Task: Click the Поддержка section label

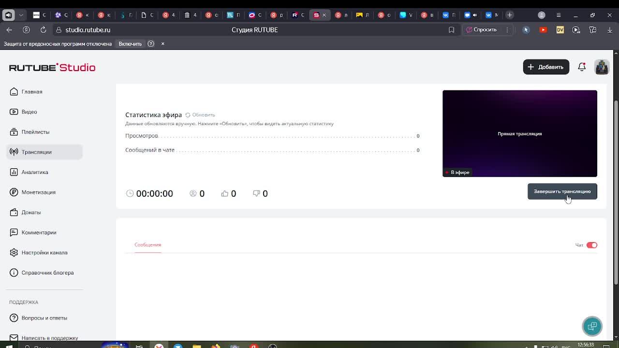Action: pos(24,302)
